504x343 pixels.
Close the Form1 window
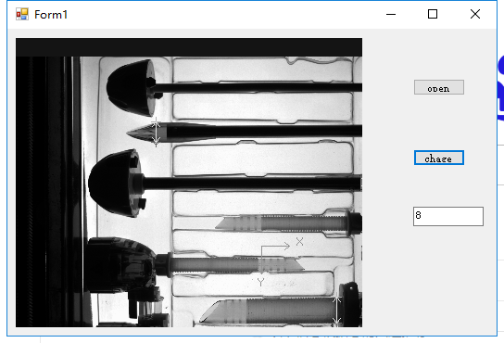[475, 14]
